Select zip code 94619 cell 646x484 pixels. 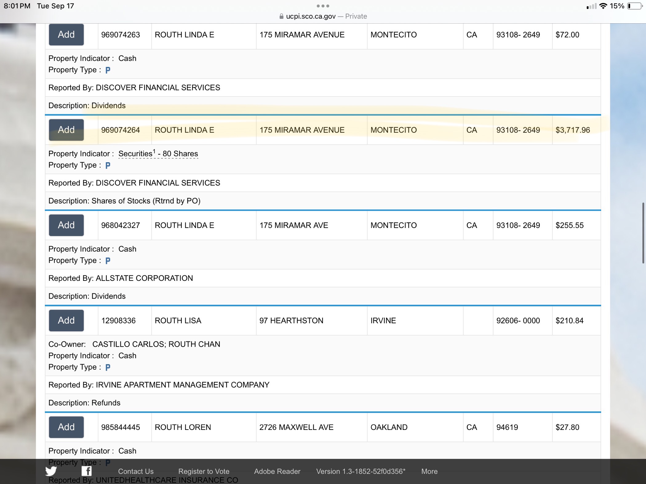click(522, 427)
